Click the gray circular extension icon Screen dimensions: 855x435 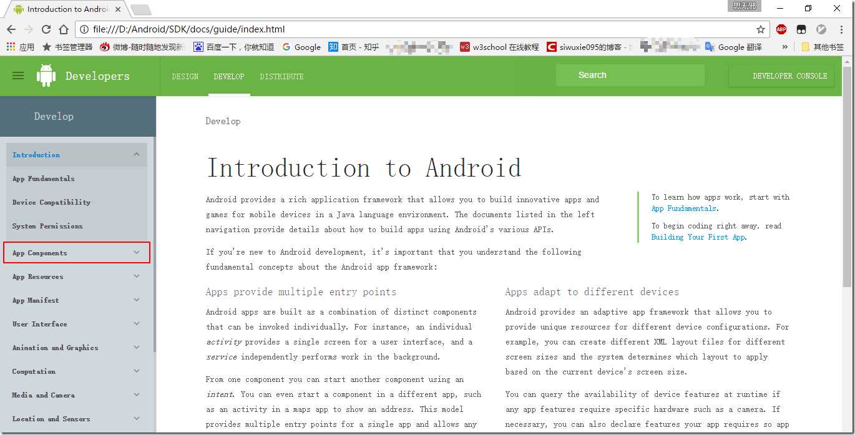[821, 29]
